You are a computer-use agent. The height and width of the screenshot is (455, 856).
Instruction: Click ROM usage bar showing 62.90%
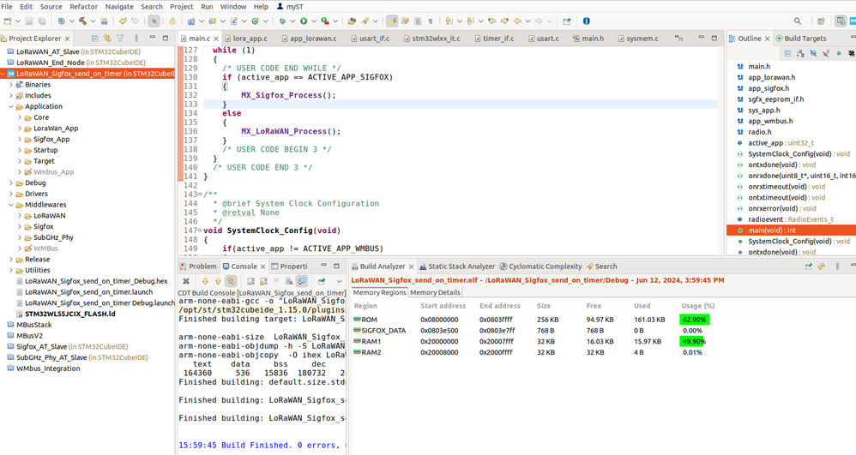click(x=694, y=320)
